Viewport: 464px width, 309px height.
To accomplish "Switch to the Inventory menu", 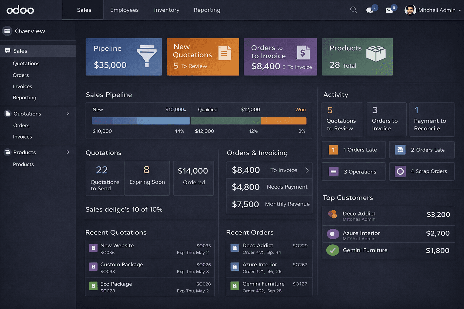I will (x=166, y=10).
